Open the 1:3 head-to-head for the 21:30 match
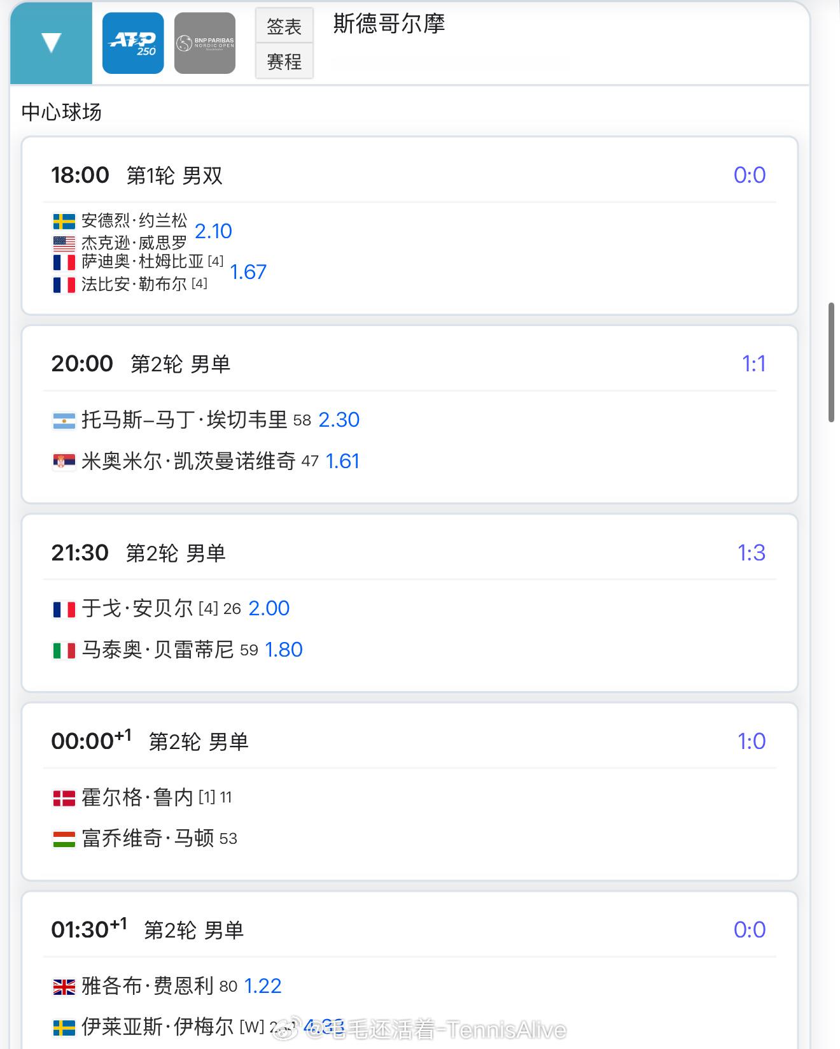Viewport: 840px width, 1049px height. pyautogui.click(x=751, y=552)
